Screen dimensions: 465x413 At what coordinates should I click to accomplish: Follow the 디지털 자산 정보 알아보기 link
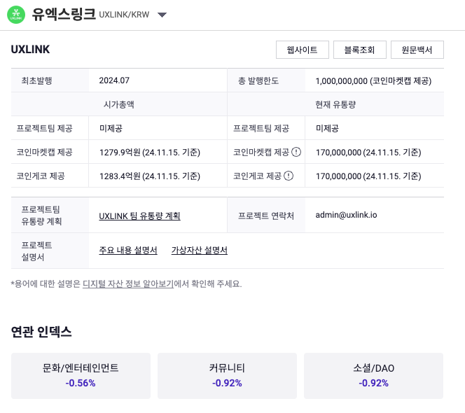click(x=128, y=283)
